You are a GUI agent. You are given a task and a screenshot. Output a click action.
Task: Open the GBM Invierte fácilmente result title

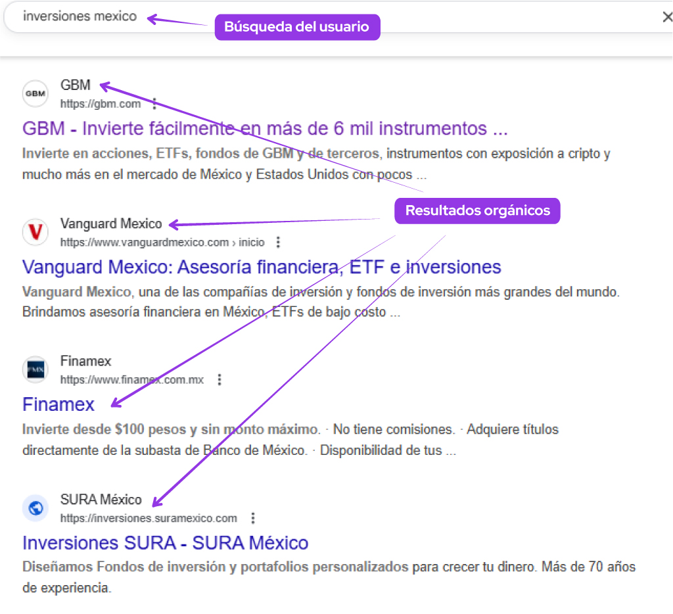tap(264, 128)
